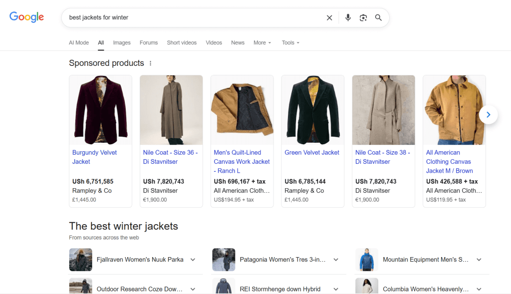Expand REI Stormhenge down Hybrid entry
This screenshot has width=511, height=294.
[336, 289]
